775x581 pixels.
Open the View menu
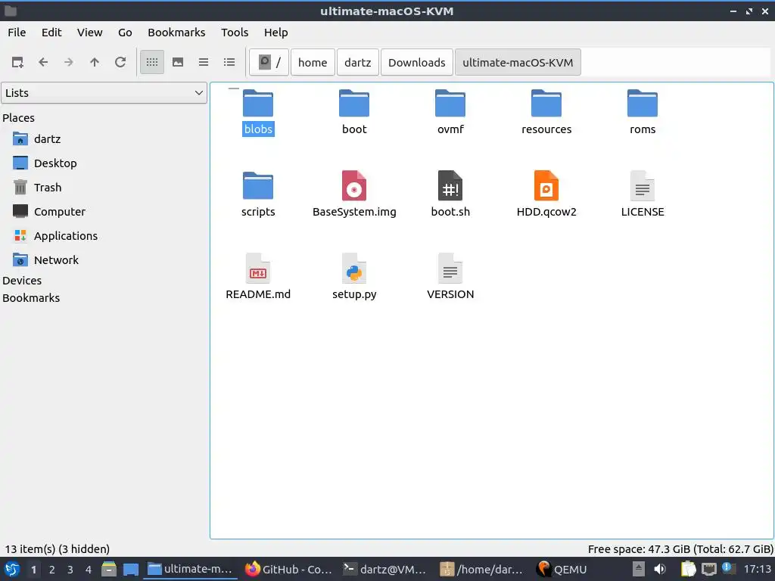pyautogui.click(x=89, y=32)
